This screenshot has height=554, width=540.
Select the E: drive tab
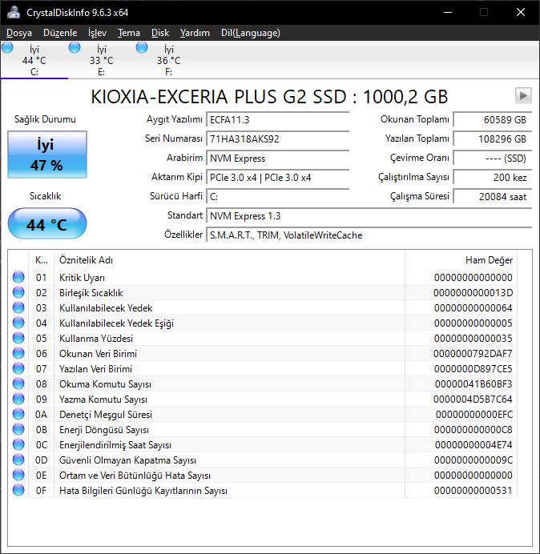coord(102,60)
